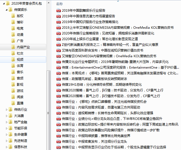Image resolution: width=181 pixels, height=150 pixels.
Task: Expand the 信息科技 folder
Action: click(x=7, y=147)
